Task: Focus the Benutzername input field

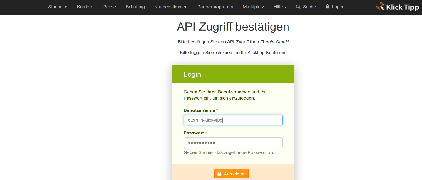Action: [x=233, y=120]
